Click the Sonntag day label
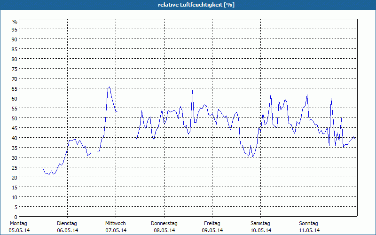Viewport: 376px width, 235px height. click(308, 223)
